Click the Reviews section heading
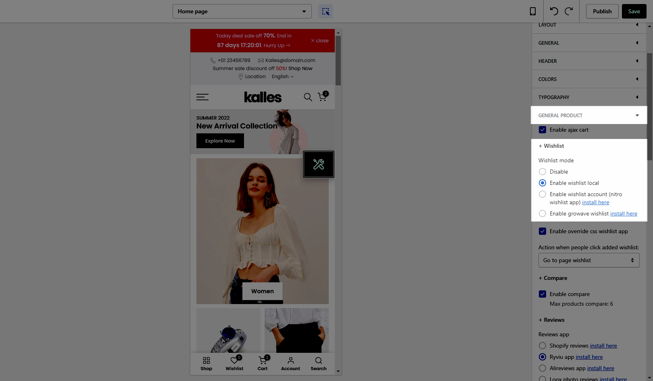The width and height of the screenshot is (653, 381). [551, 320]
